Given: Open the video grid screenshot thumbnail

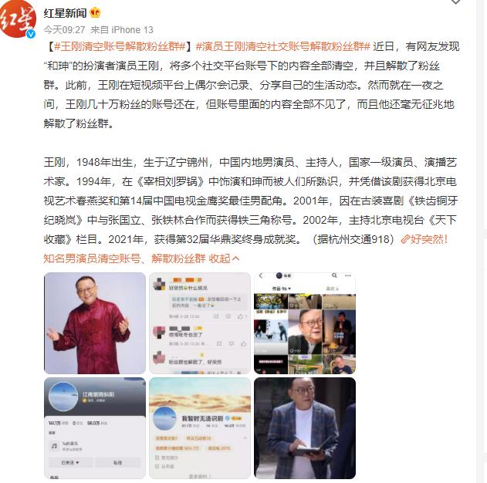Looking at the screenshot, I should click(x=305, y=323).
